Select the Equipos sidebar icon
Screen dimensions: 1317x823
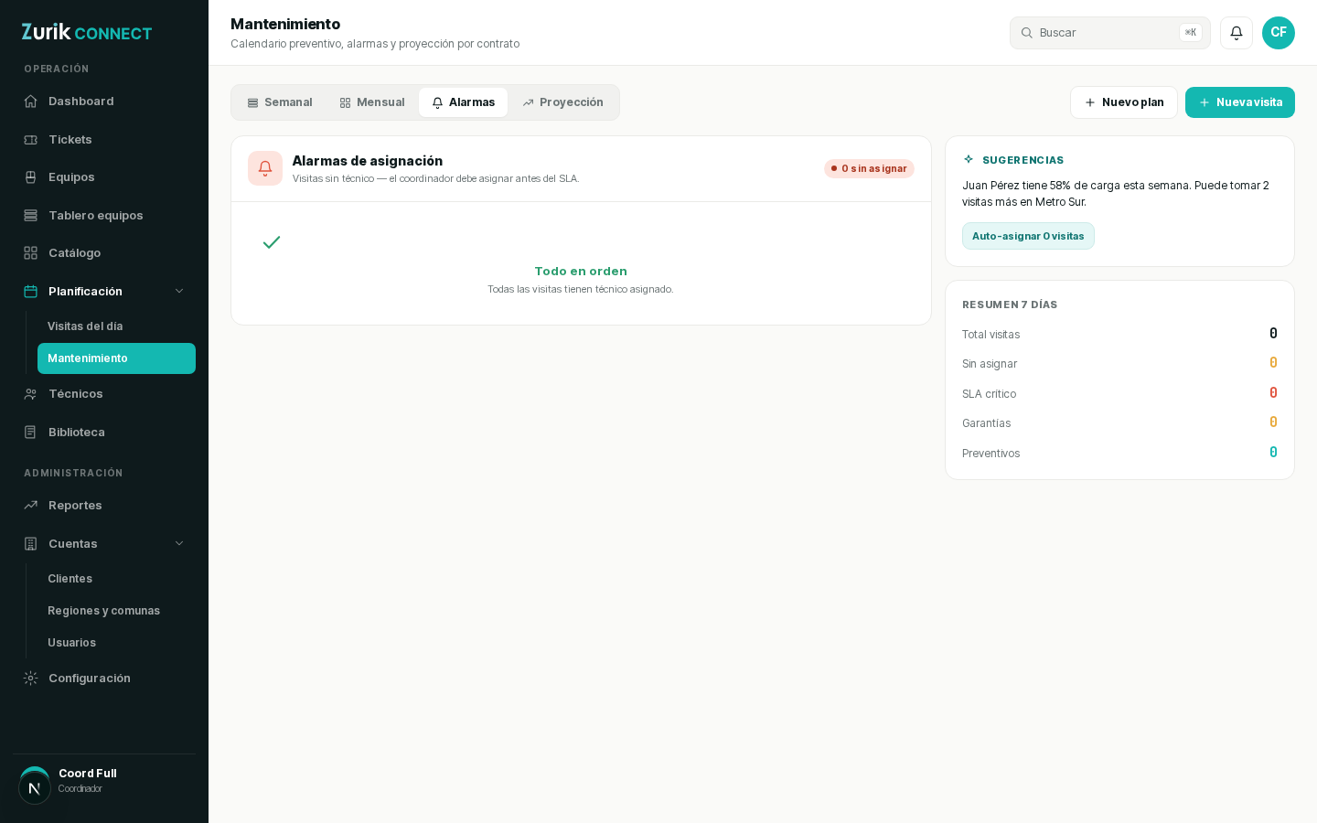pos(31,177)
